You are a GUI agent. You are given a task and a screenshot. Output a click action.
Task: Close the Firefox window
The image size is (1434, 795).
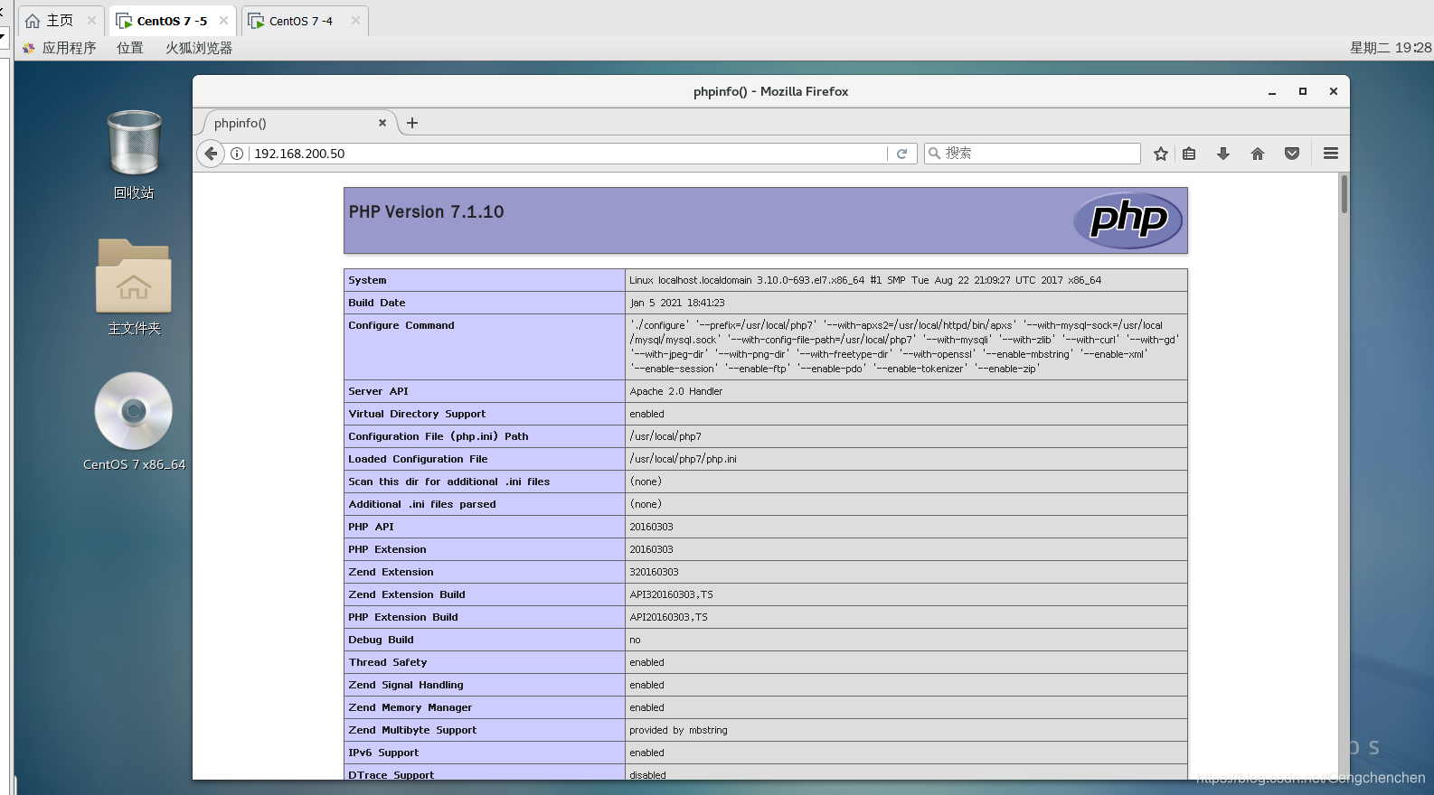1334,92
